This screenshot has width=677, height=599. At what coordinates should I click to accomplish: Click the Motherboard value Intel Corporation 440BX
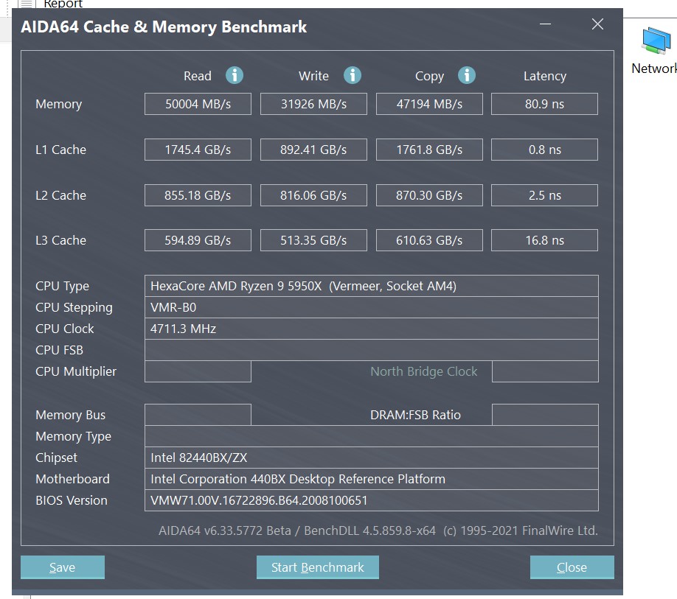(x=371, y=479)
